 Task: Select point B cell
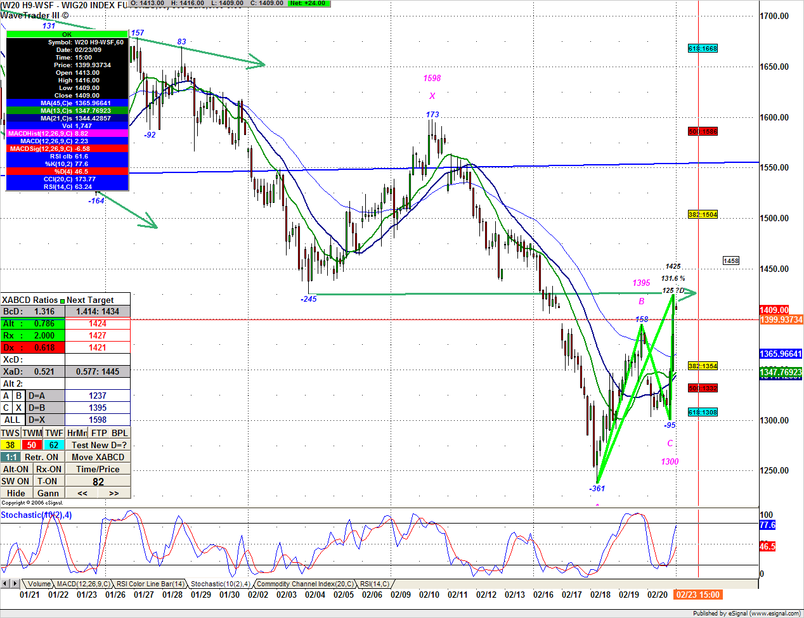pos(19,396)
